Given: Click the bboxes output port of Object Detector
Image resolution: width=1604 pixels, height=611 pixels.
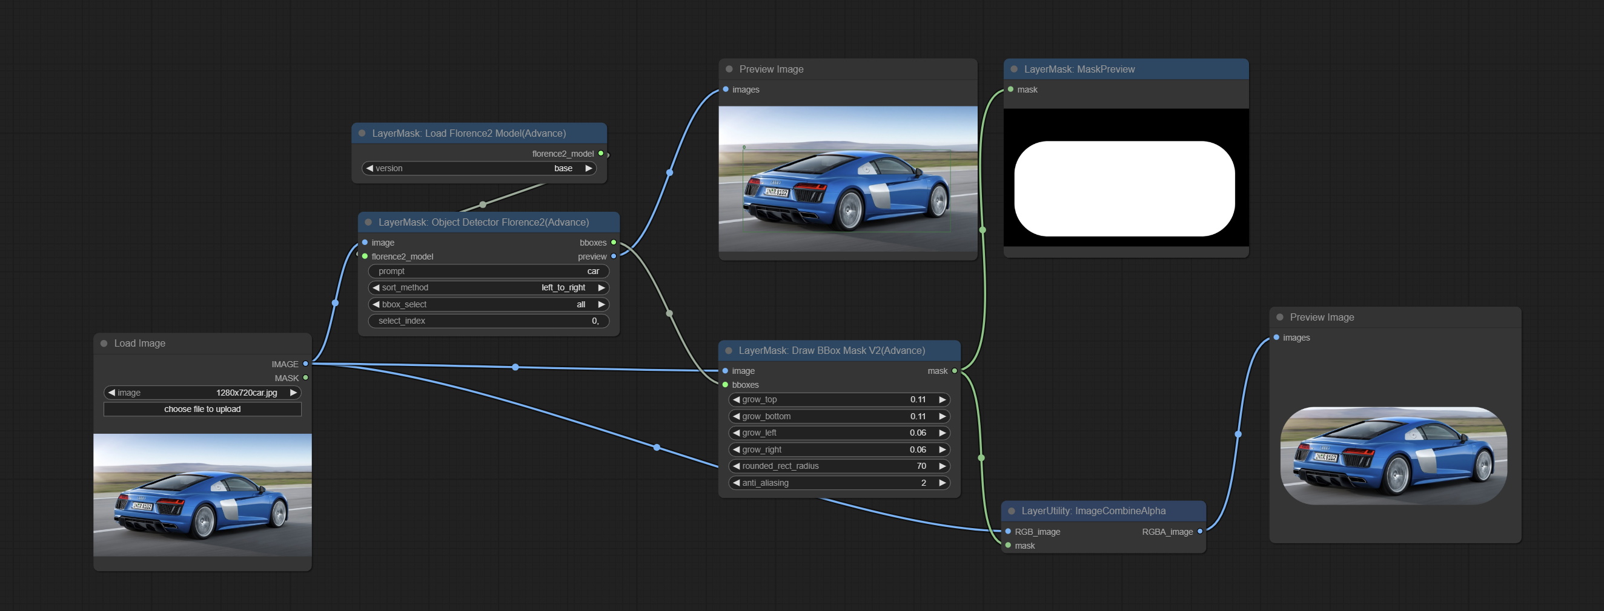Looking at the screenshot, I should pos(614,243).
